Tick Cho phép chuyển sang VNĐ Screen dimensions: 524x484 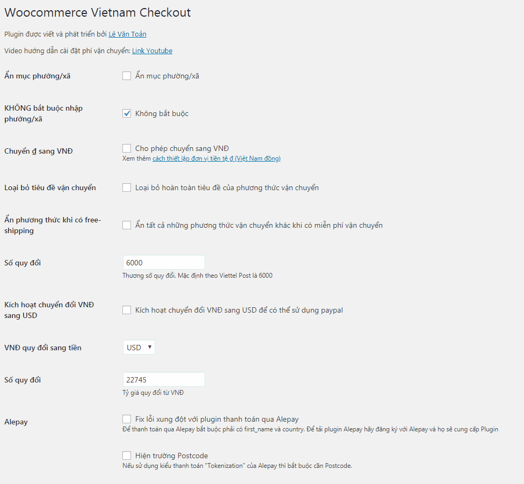(x=127, y=148)
